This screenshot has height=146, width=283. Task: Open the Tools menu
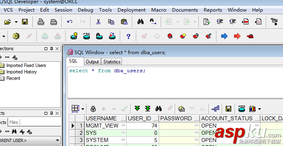(x=105, y=10)
